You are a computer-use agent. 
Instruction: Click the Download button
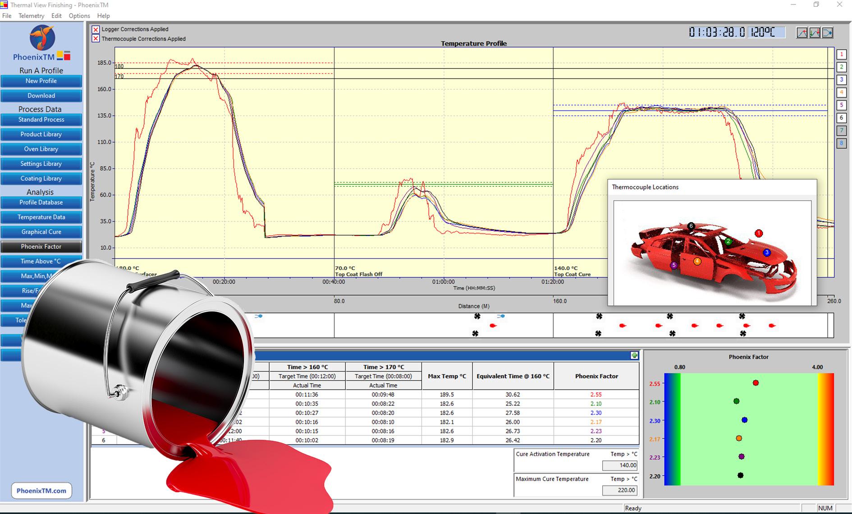41,96
